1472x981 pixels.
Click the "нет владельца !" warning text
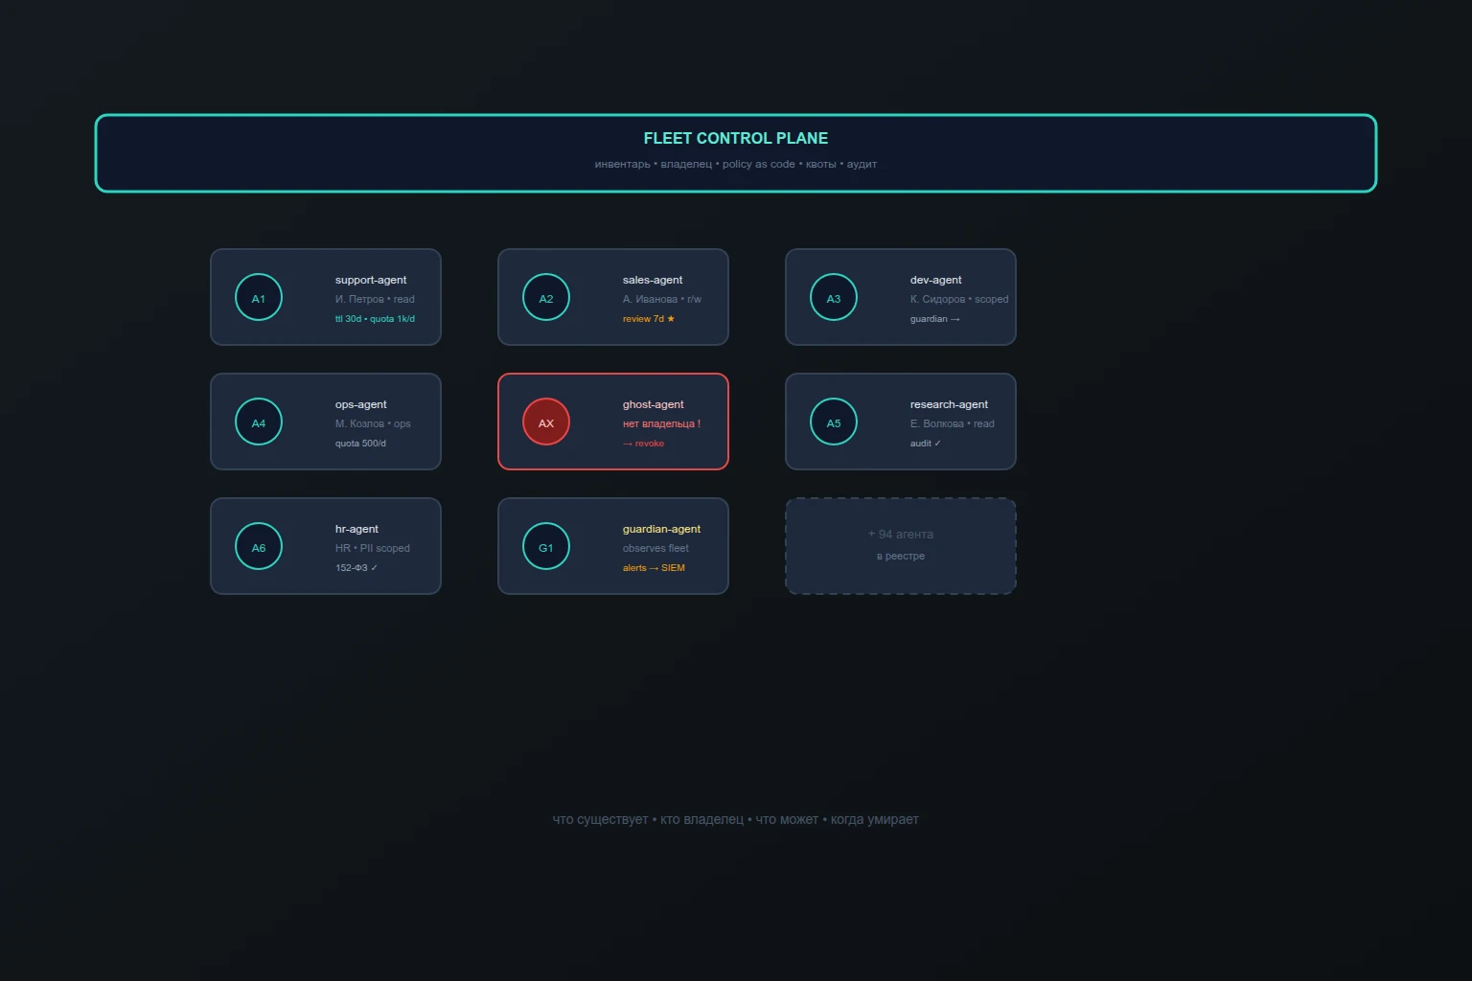(x=661, y=423)
